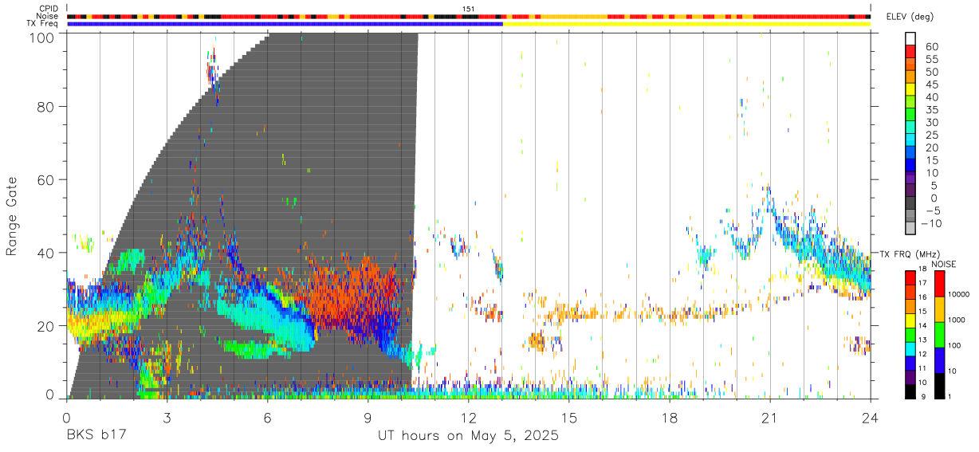Select the yellow segment of TX Freq bar
This screenshot has height=452, width=979.
coord(686,24)
